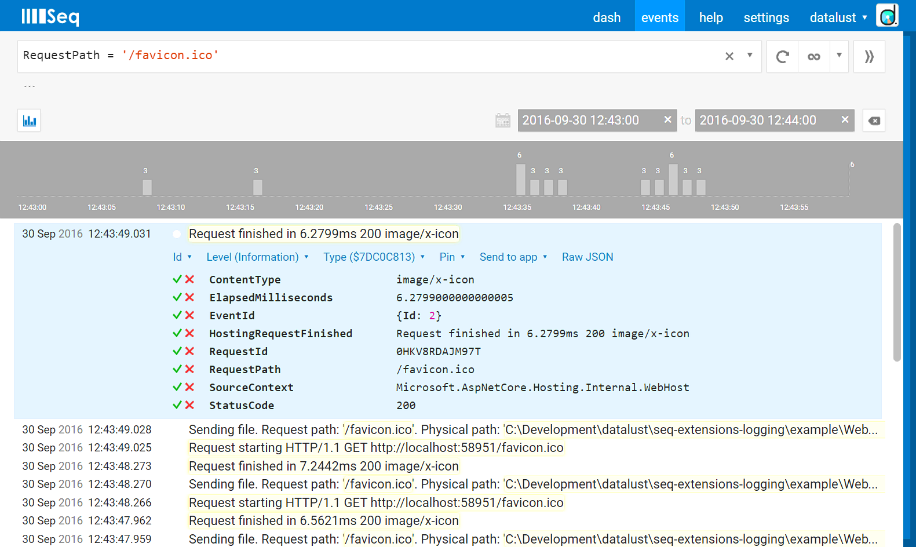
Task: Open Raw JSON link
Action: point(587,257)
